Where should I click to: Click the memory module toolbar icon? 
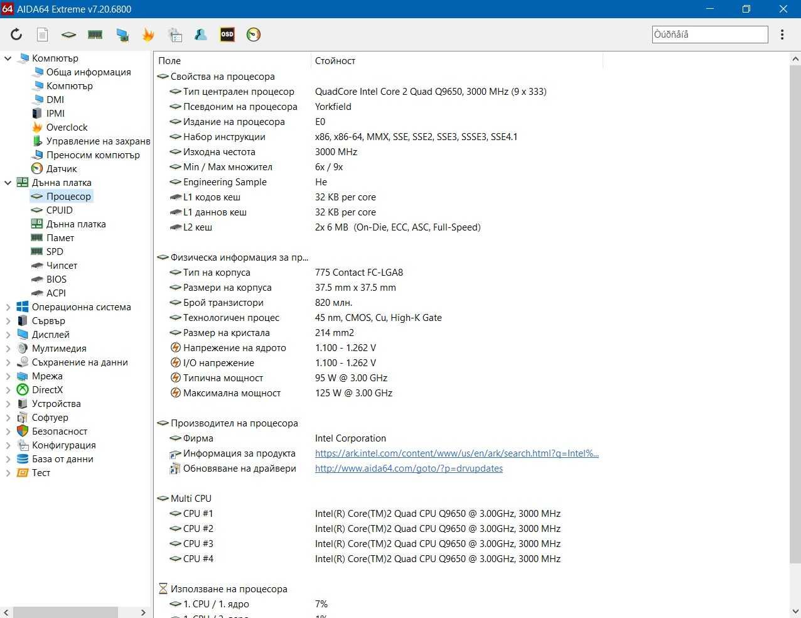click(x=95, y=35)
